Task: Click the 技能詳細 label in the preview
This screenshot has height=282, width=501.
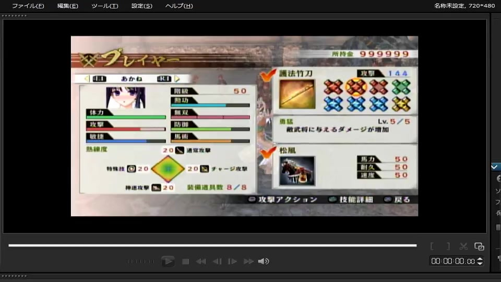Action: [356, 199]
